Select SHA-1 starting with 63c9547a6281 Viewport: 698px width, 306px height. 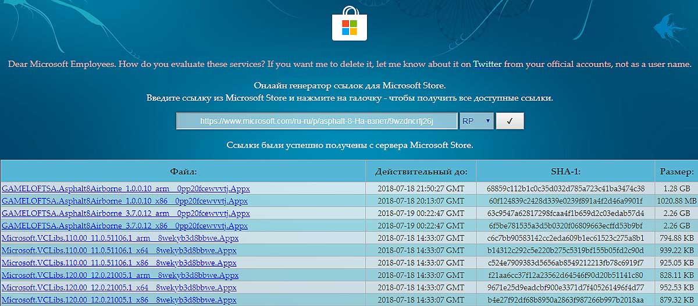pos(566,214)
